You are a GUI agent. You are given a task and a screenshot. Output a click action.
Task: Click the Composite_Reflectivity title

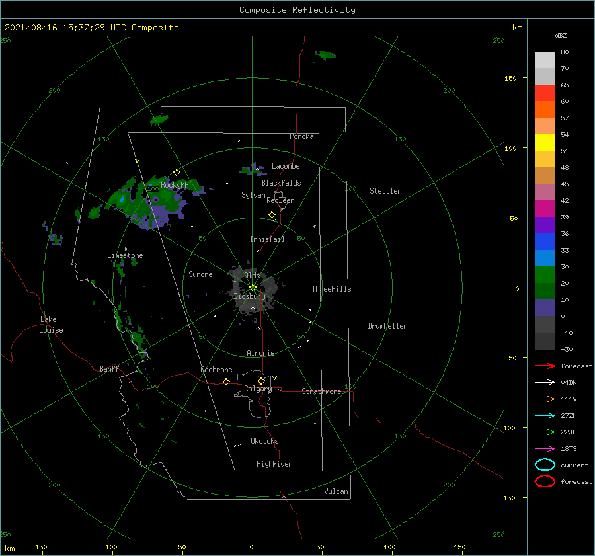click(297, 10)
